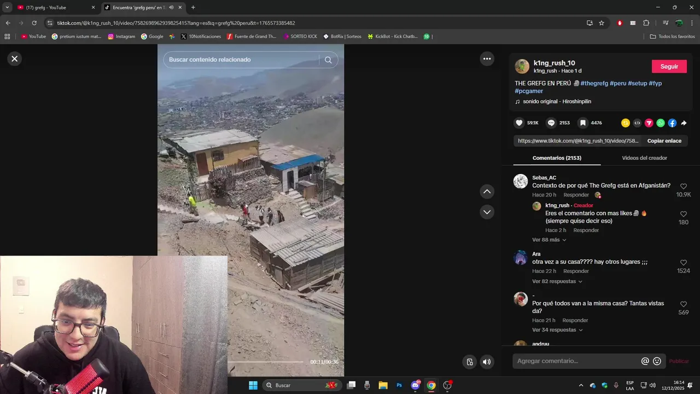Open more share options arrow
Screen dimensions: 700x394
(x=684, y=123)
